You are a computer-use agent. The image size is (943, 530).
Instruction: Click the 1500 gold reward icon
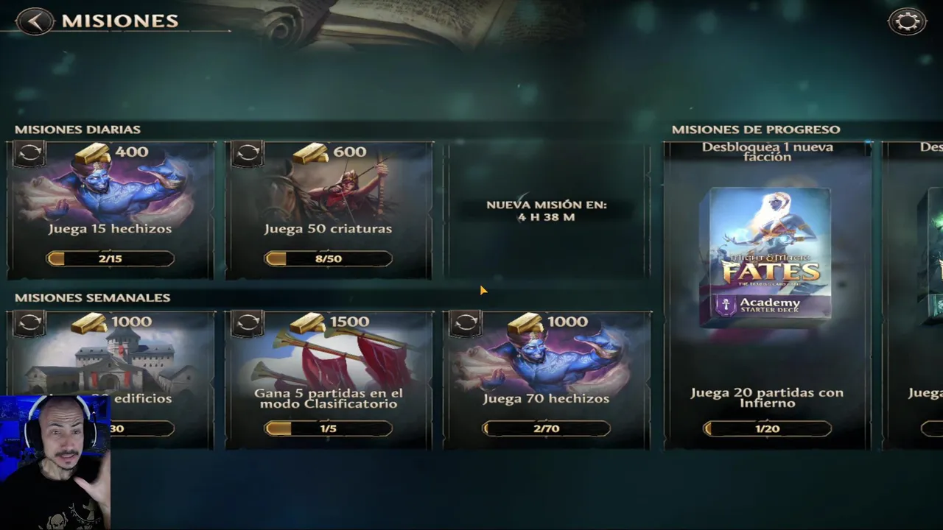click(308, 322)
